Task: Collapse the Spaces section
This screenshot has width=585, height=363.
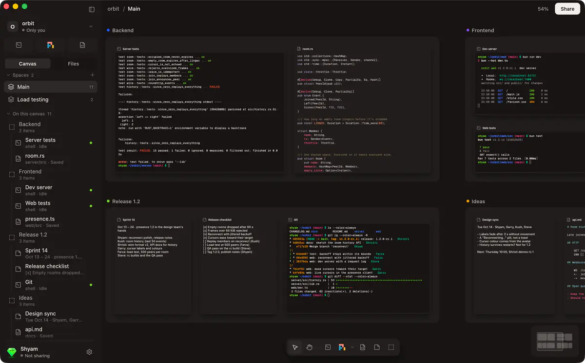Action: coord(8,75)
